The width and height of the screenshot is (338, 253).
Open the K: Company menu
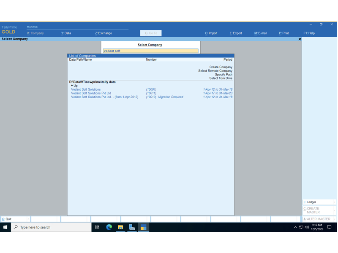click(35, 33)
